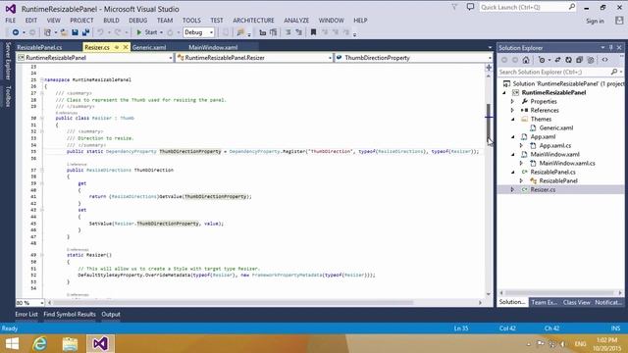Open the Debug configuration dropdown
The width and height of the screenshot is (628, 353).
point(198,32)
